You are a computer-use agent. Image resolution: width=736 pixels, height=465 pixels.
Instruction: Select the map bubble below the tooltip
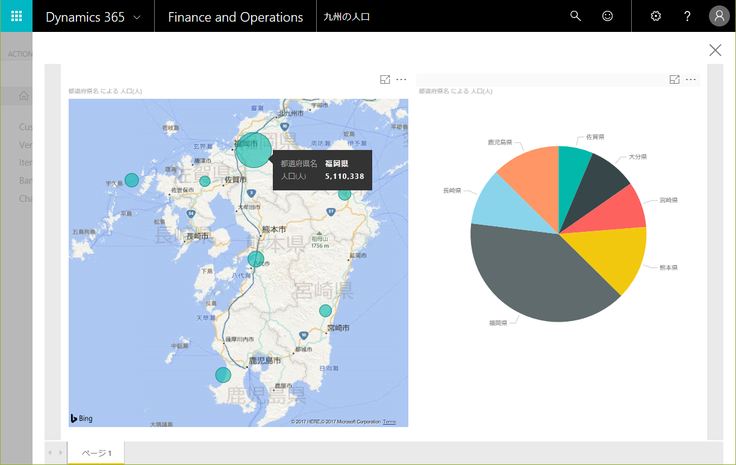(x=345, y=194)
